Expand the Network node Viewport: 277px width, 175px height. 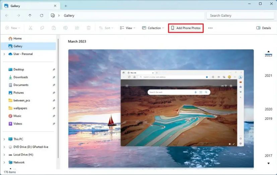4,163
